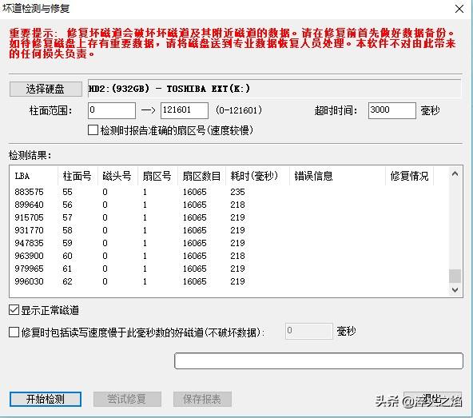Close the 坏道检测与修复 dialog

(x=459, y=9)
